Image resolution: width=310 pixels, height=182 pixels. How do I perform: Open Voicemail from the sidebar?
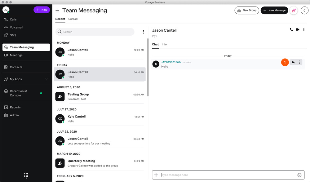(16, 27)
